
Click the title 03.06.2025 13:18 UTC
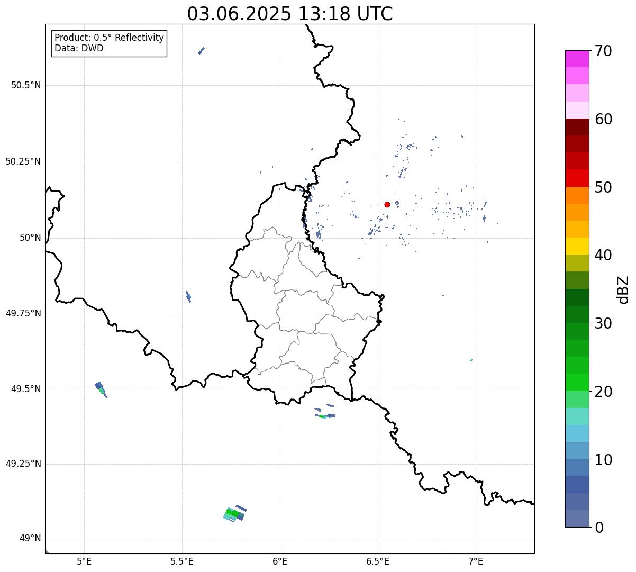coord(290,14)
